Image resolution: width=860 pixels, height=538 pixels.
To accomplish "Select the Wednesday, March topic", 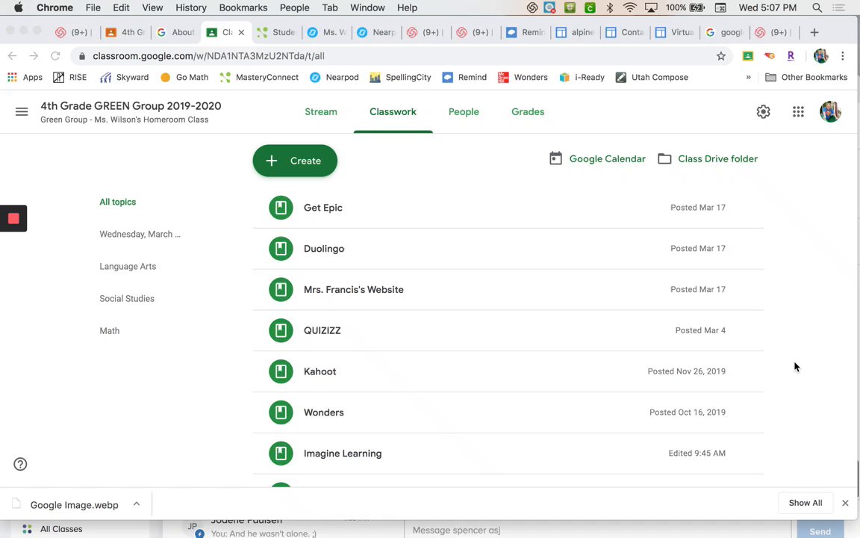I will coord(140,235).
